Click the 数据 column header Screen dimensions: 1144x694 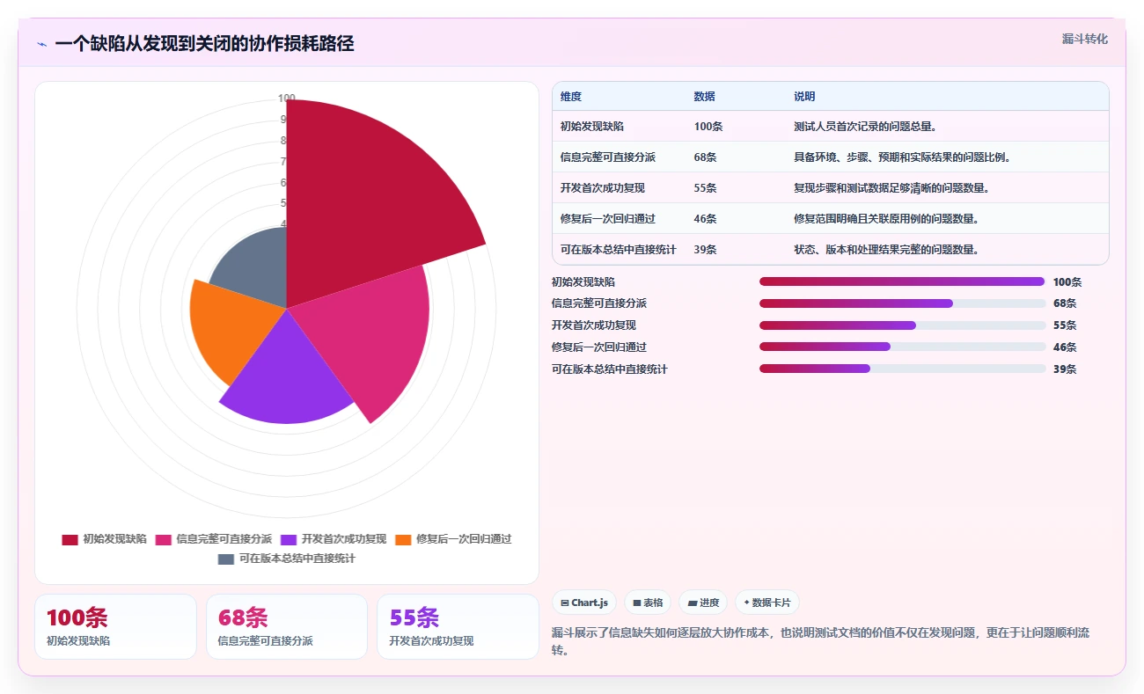[704, 97]
